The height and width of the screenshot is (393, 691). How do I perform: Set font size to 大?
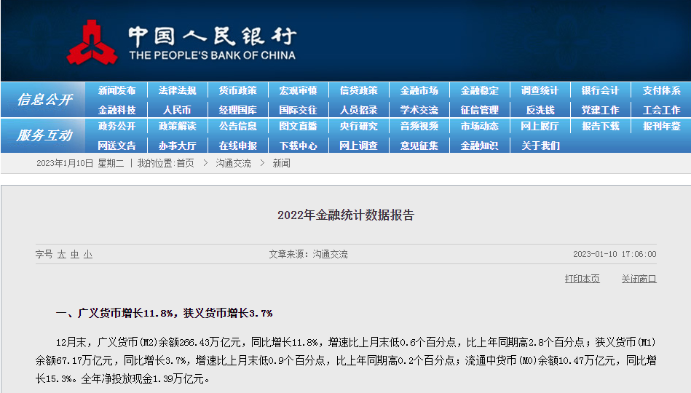click(x=62, y=255)
